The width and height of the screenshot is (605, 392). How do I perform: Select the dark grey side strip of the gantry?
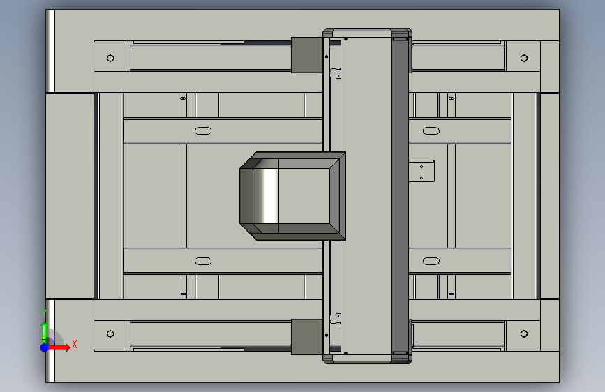click(400, 196)
